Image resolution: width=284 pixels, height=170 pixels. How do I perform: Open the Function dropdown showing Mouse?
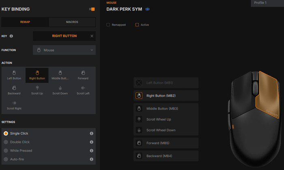click(64, 50)
